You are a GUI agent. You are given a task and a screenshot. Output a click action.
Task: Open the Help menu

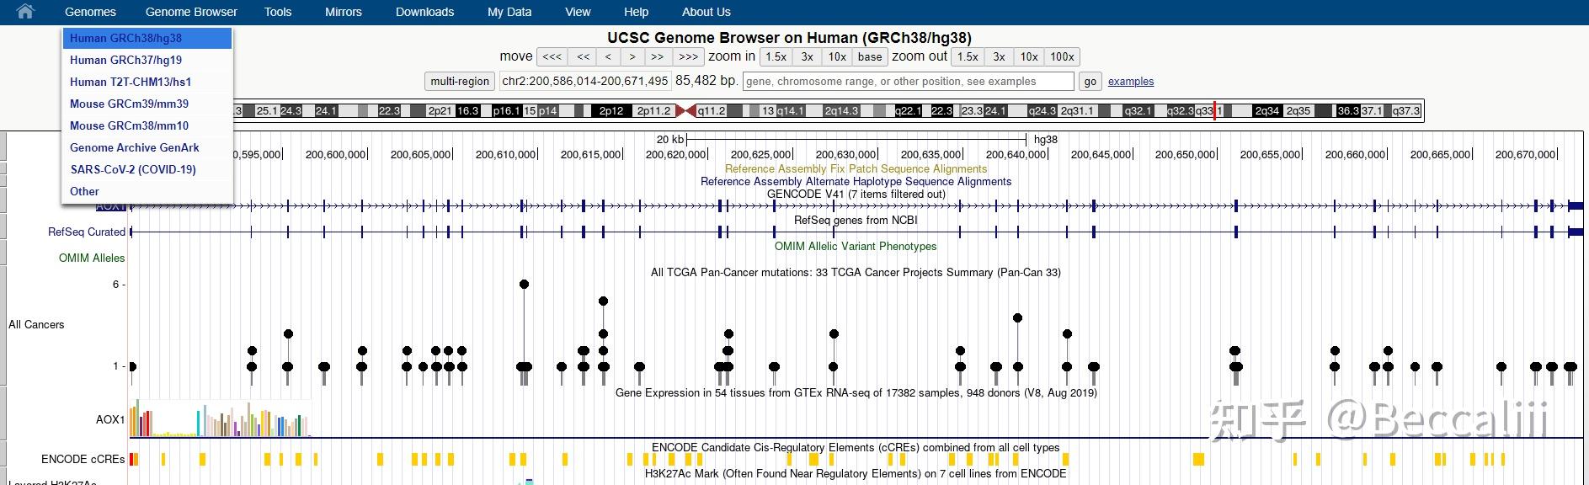click(637, 12)
